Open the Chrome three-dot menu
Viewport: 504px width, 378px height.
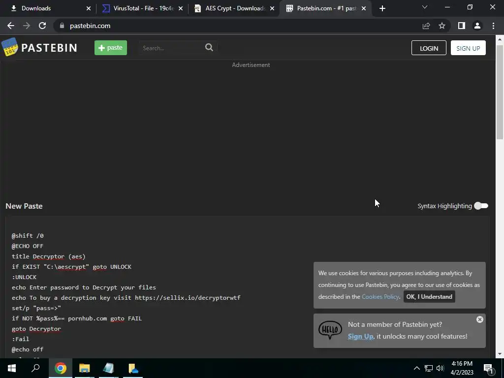pyautogui.click(x=493, y=26)
